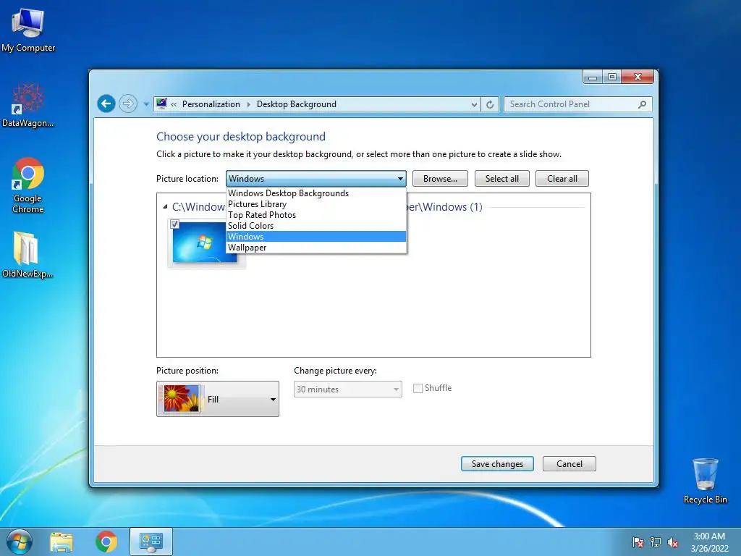
Task: Click the Forward navigation arrow
Action: [x=127, y=104]
